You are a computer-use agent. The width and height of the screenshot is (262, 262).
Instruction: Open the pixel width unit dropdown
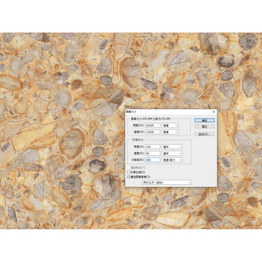170,125
